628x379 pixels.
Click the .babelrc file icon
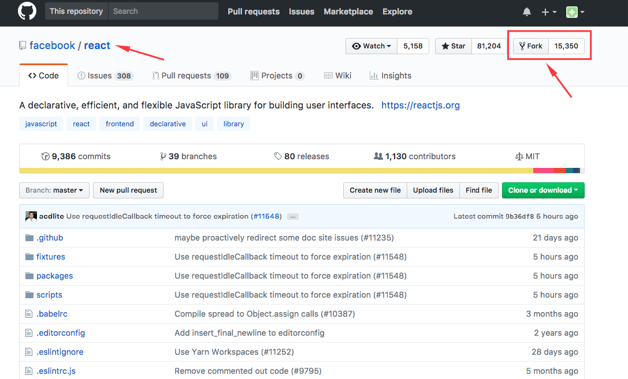pyautogui.click(x=29, y=314)
